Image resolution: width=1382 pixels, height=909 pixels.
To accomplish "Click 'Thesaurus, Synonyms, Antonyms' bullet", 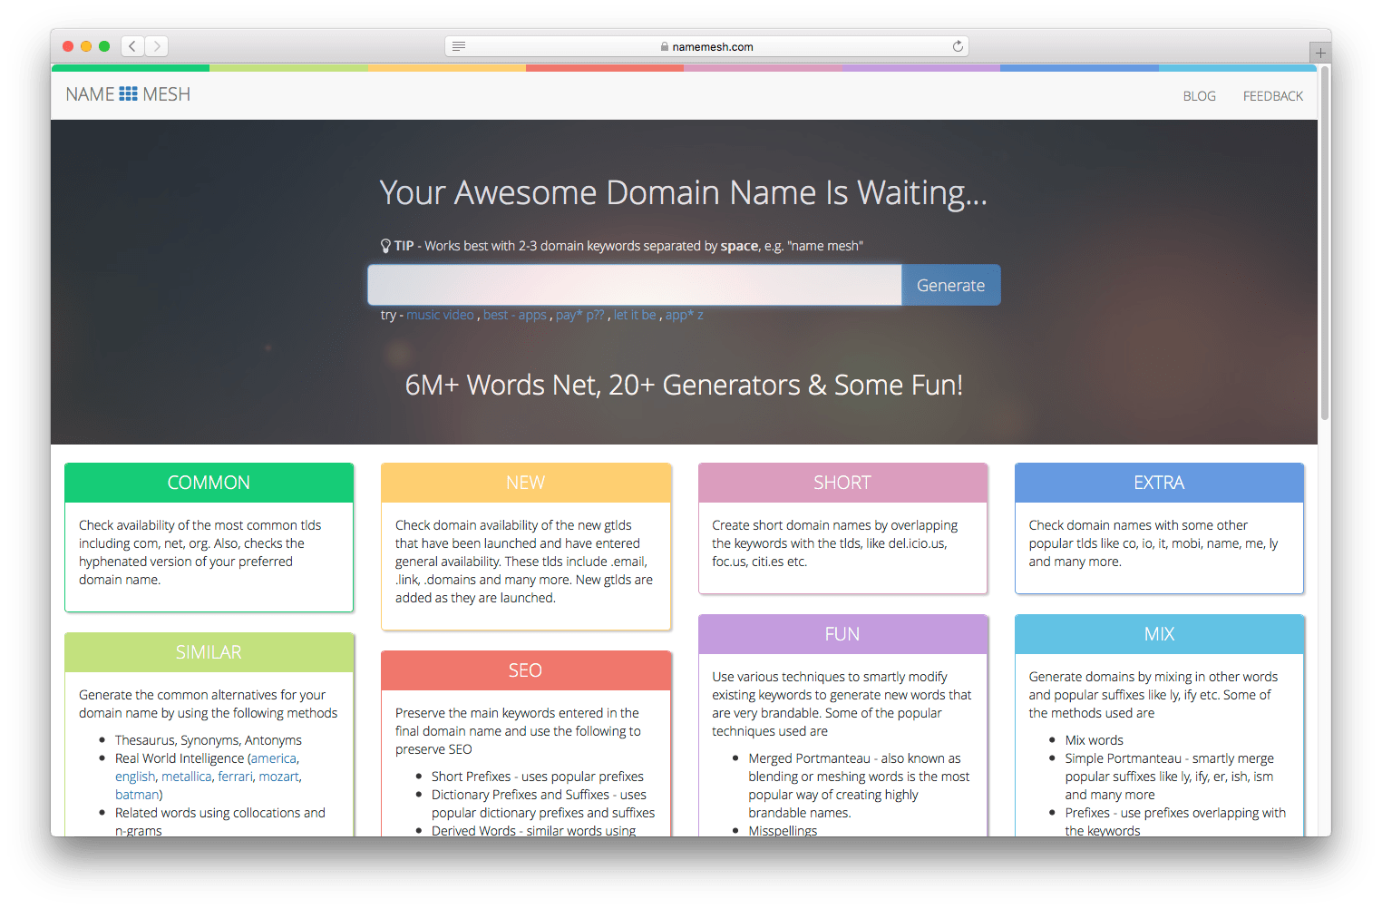I will [209, 740].
